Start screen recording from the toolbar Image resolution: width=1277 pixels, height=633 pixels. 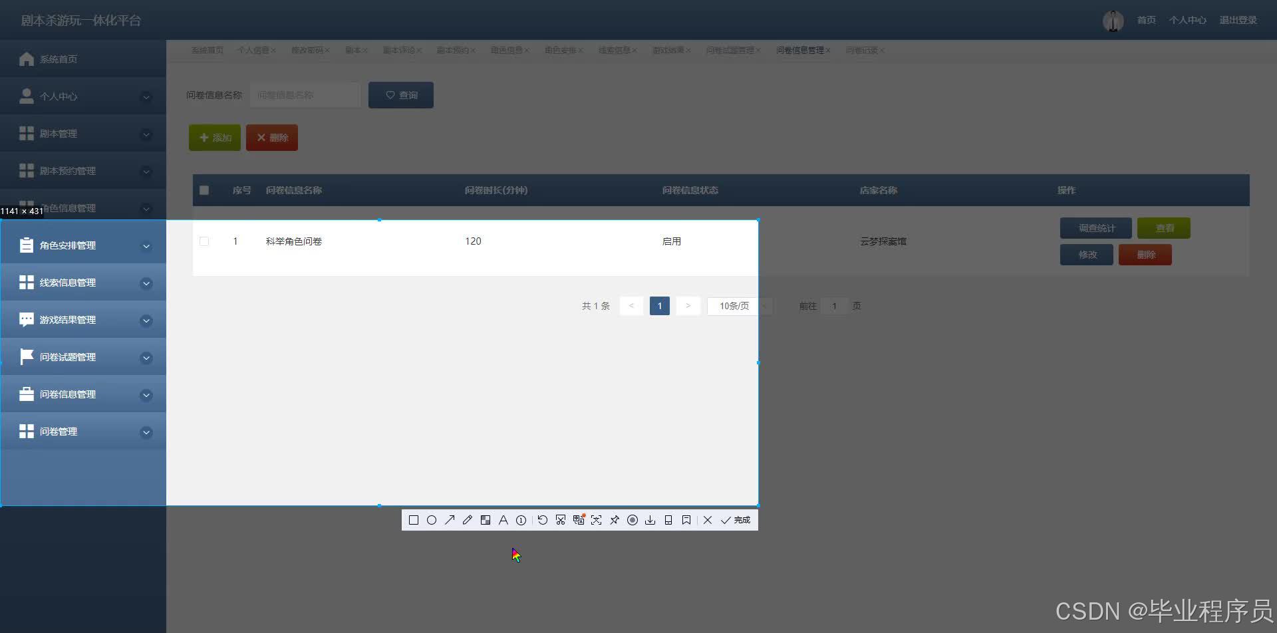[633, 520]
